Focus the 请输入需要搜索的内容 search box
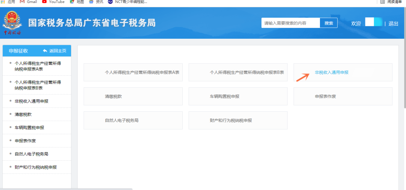 tap(291, 23)
